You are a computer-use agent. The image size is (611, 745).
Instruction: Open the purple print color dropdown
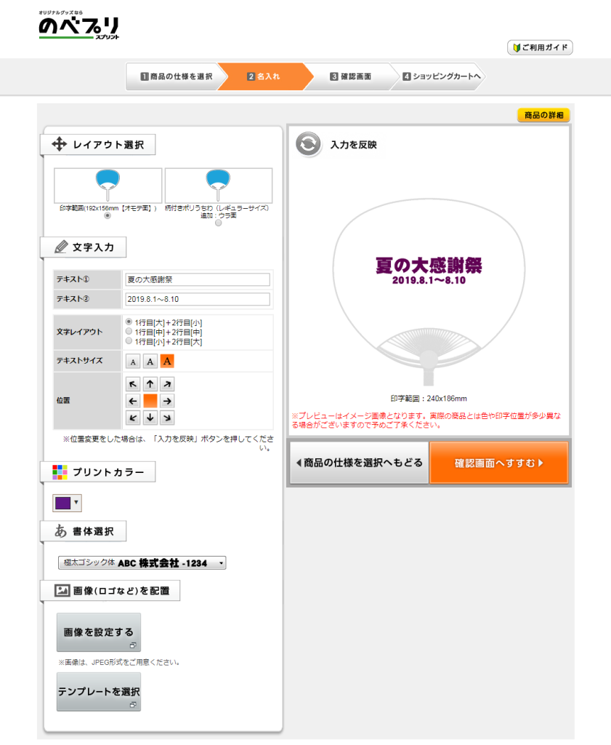(67, 503)
